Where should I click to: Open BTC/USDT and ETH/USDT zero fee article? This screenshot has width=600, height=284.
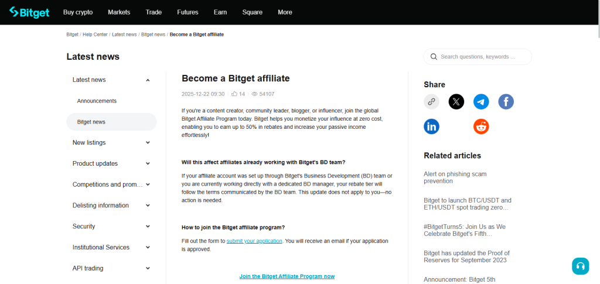click(x=468, y=204)
